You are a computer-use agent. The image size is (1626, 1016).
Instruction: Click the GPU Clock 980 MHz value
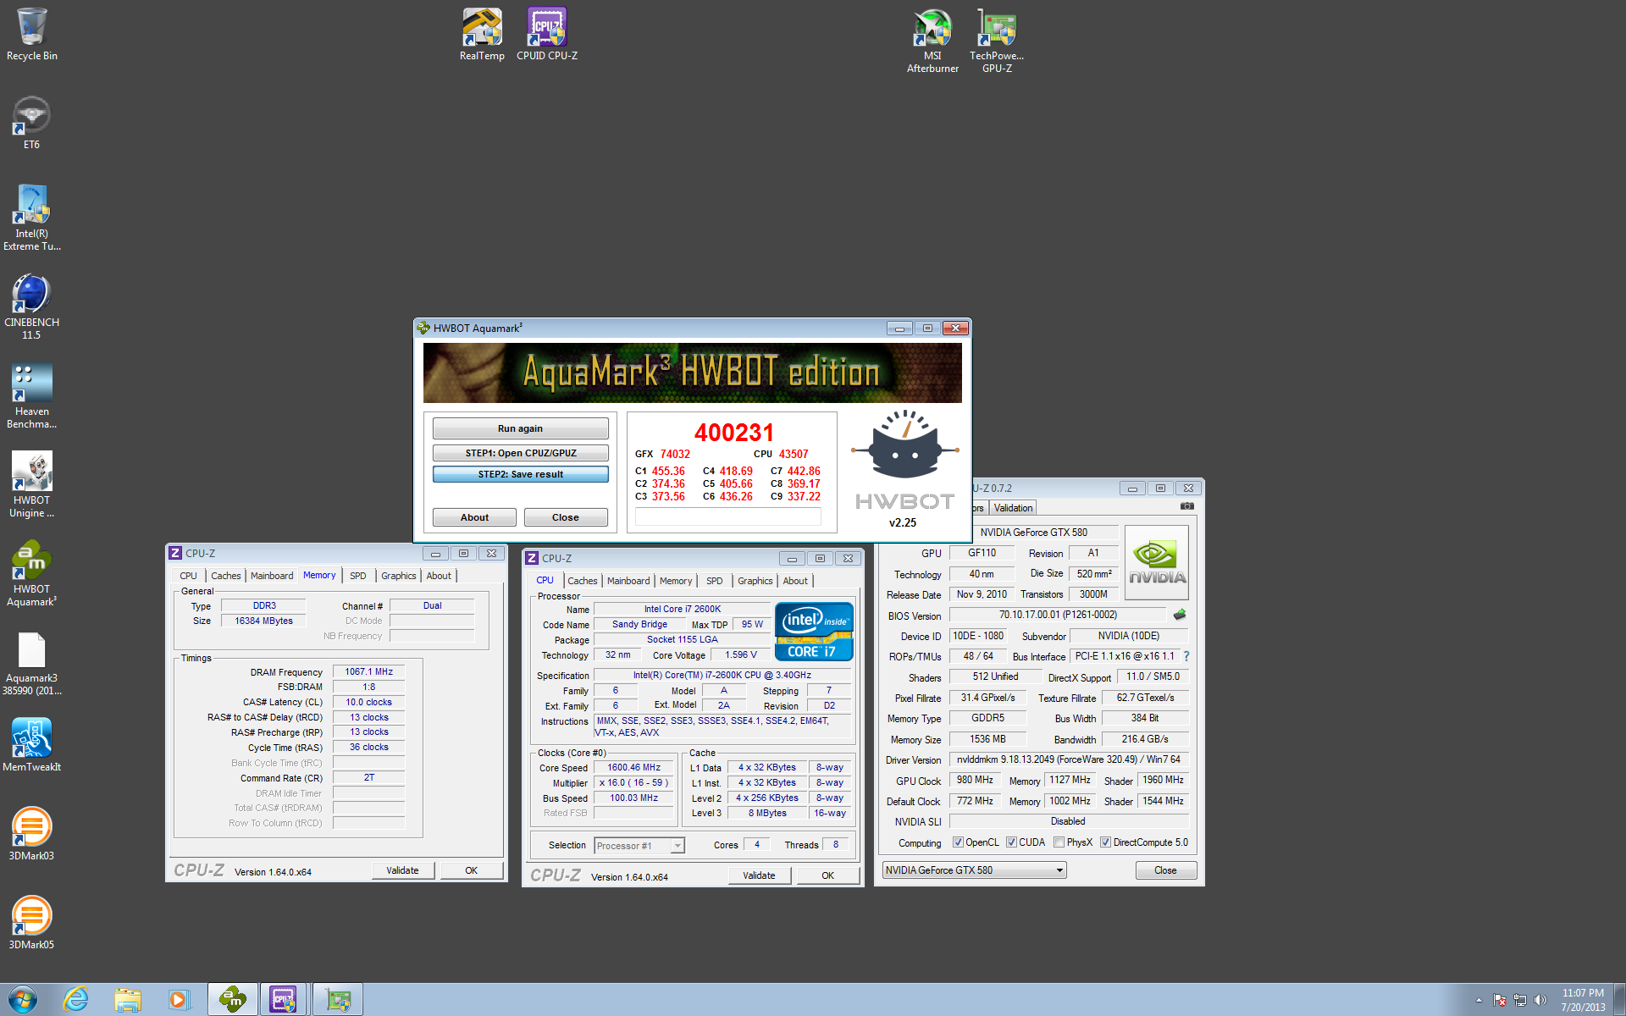pos(975,780)
